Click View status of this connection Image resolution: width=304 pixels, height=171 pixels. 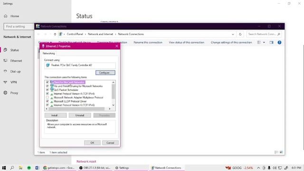(x=186, y=42)
